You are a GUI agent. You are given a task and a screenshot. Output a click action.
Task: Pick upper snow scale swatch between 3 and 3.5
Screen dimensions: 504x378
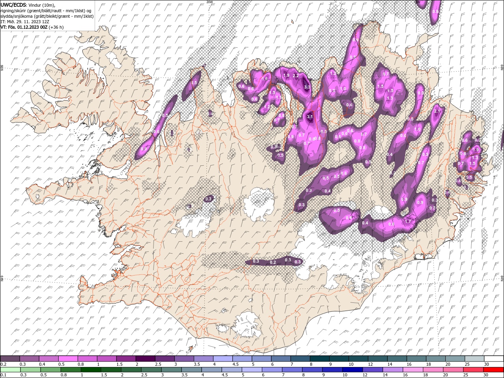coord(184,358)
